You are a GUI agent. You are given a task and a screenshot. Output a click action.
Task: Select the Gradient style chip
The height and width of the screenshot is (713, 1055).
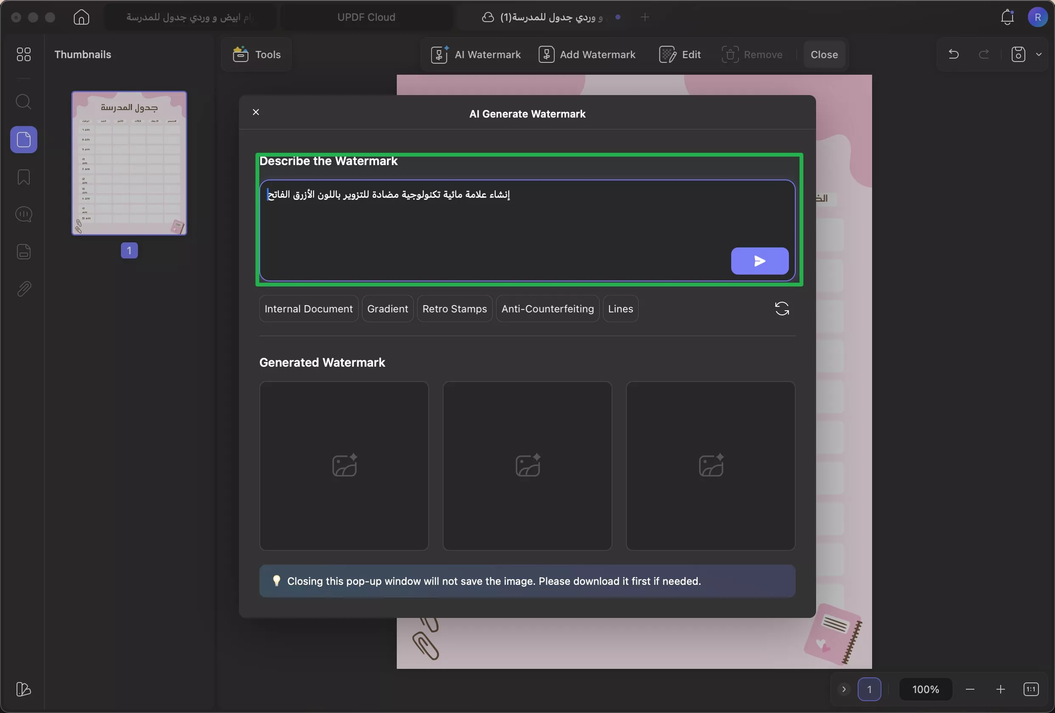coord(387,309)
